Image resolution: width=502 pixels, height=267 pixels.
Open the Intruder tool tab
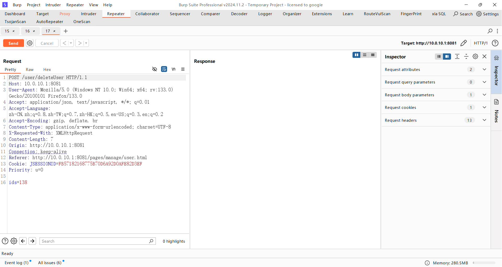89,14
